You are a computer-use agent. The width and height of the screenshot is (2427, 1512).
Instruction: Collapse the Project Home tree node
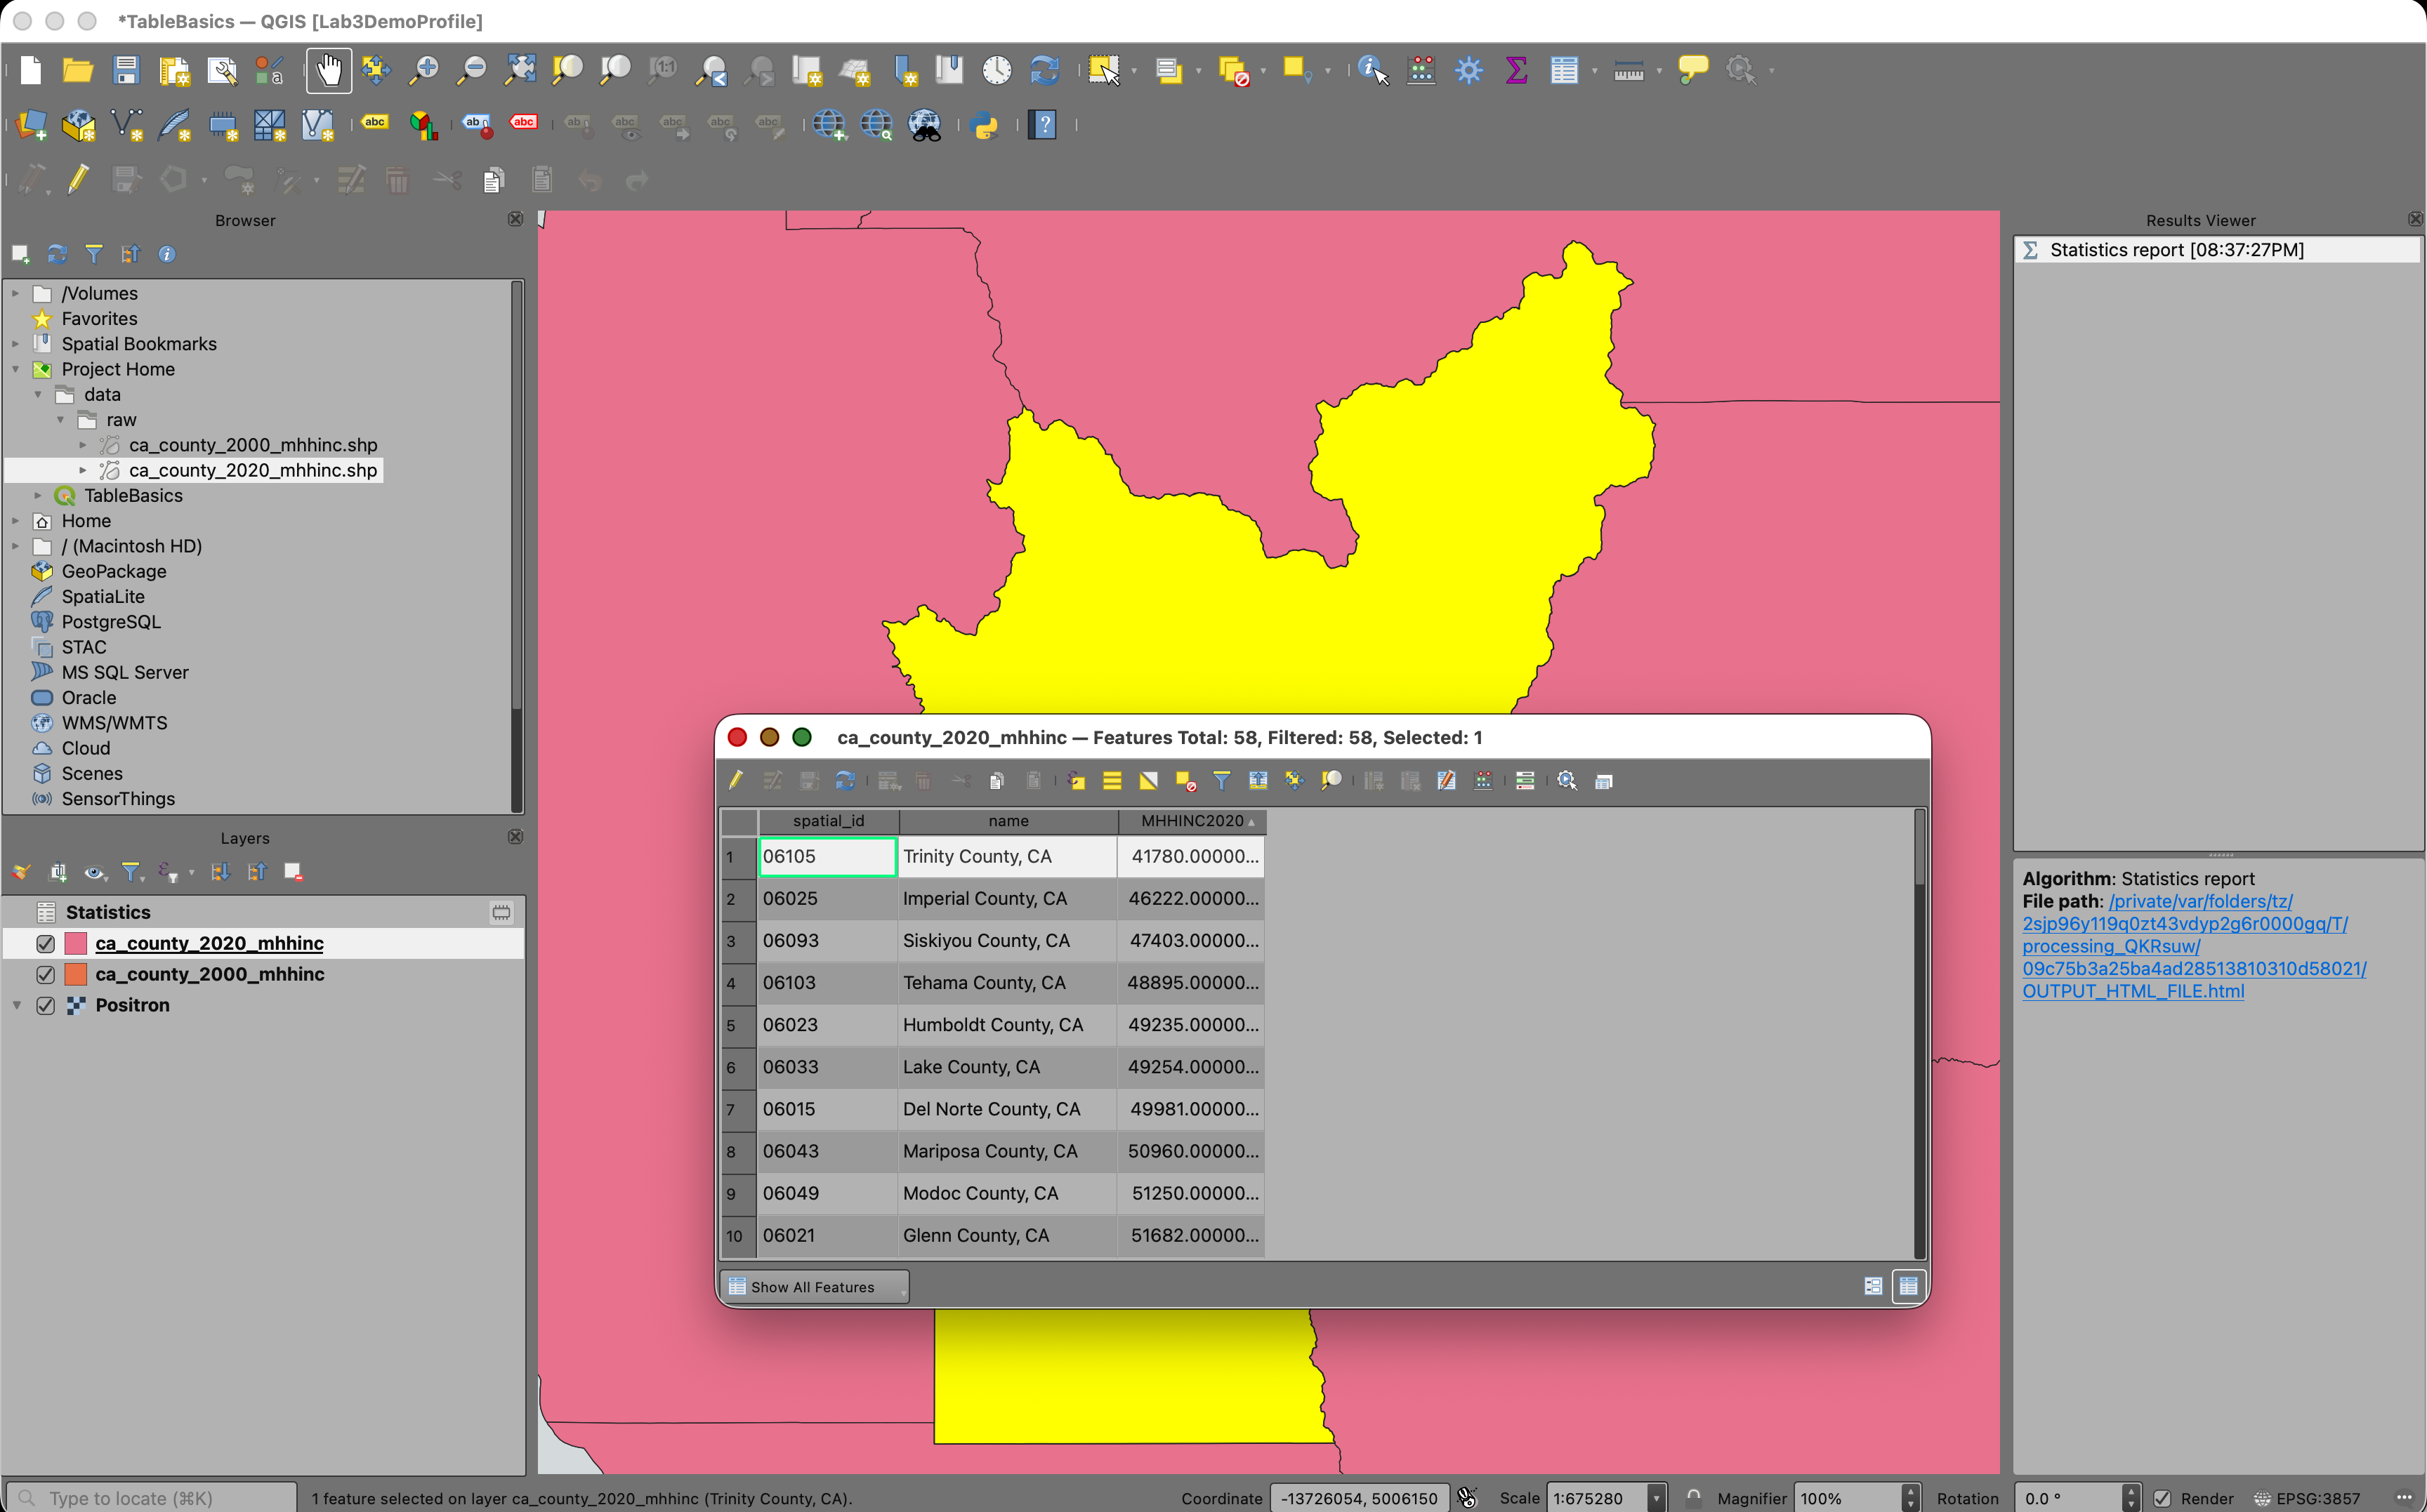[x=16, y=369]
